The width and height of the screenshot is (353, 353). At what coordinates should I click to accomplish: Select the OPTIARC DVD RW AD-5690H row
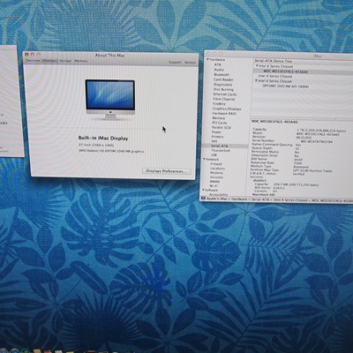286,86
